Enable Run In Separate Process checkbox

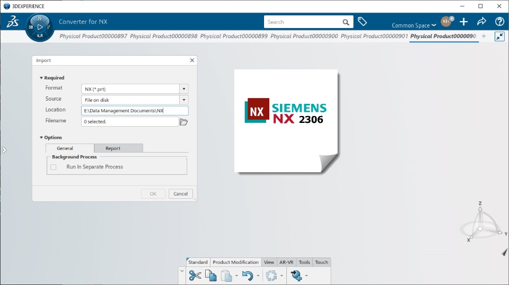coord(54,167)
